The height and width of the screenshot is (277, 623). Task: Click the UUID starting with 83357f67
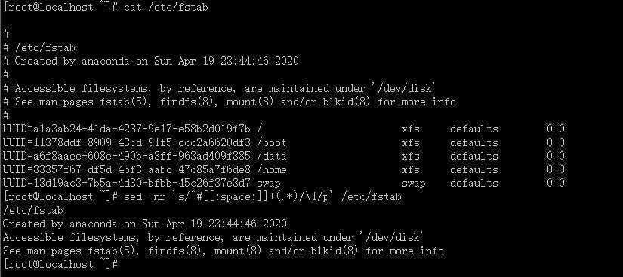pyautogui.click(x=127, y=169)
